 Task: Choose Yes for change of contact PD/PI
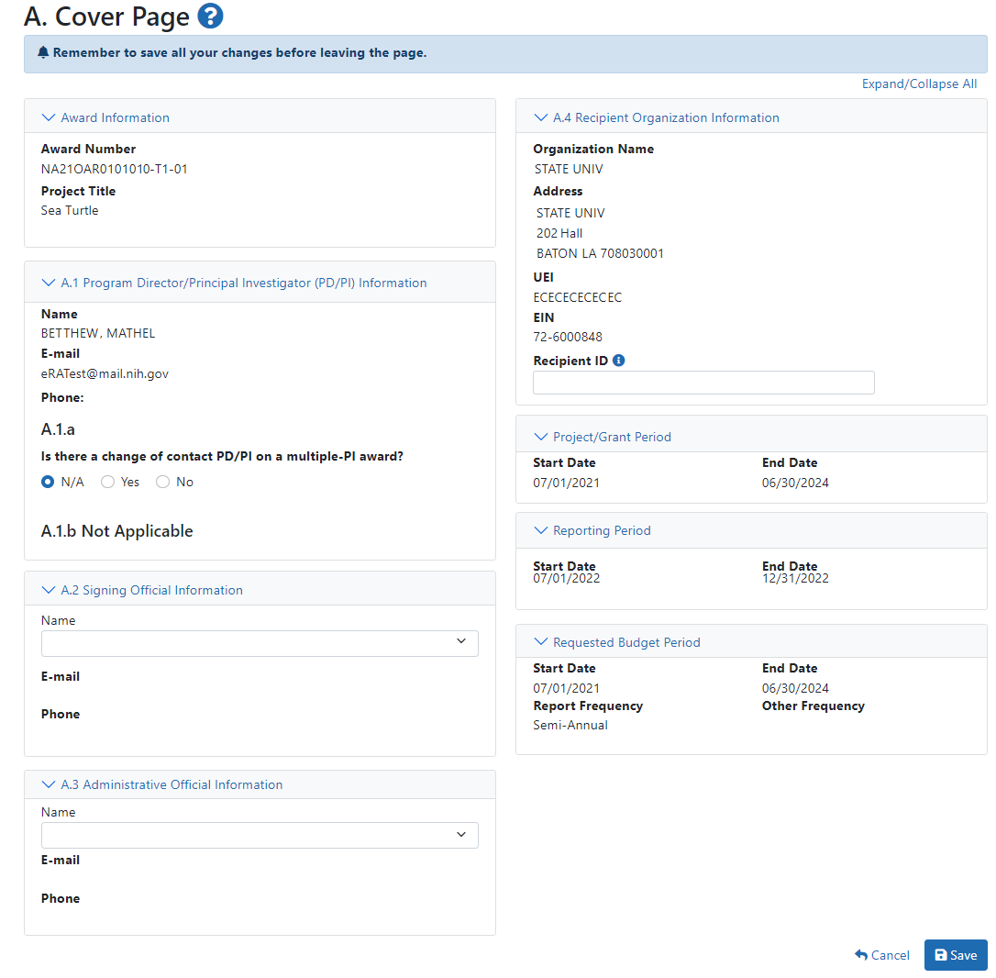(x=108, y=482)
